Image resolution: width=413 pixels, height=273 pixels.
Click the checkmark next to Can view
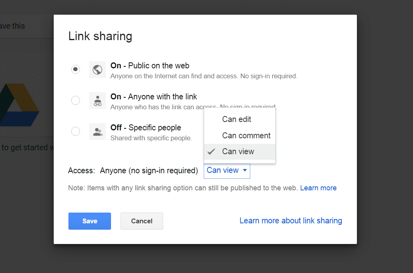[212, 151]
